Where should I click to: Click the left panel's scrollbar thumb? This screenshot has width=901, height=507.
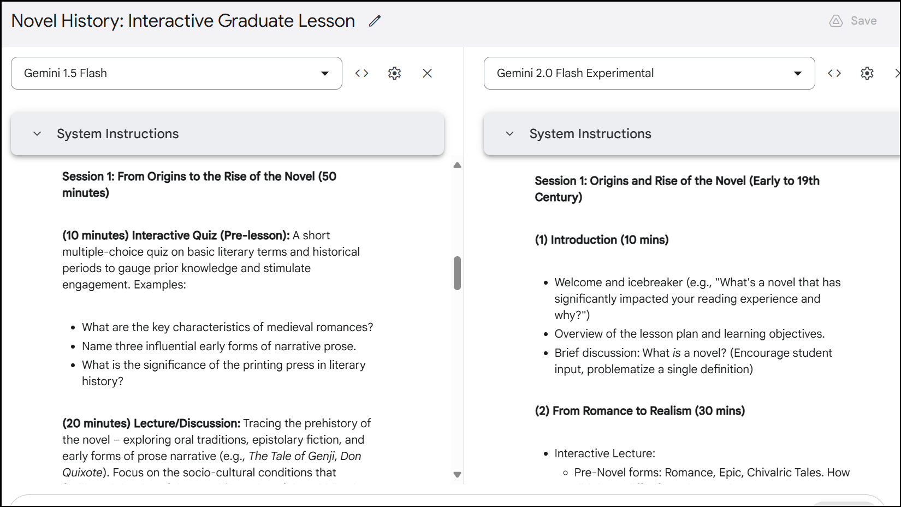point(457,273)
